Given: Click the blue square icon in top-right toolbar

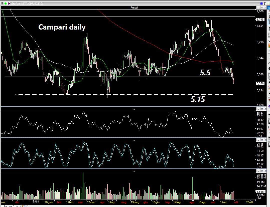Looking at the screenshot, I should pos(261,4).
